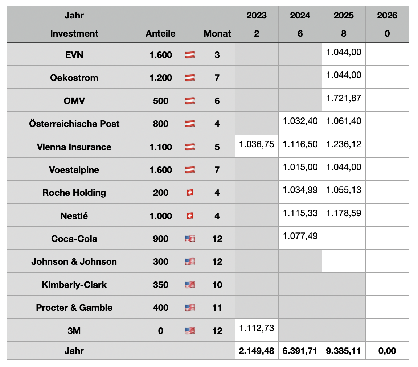Click the US flag in the Coca-Cola row
Image resolution: width=418 pixels, height=367 pixels.
[x=190, y=239]
